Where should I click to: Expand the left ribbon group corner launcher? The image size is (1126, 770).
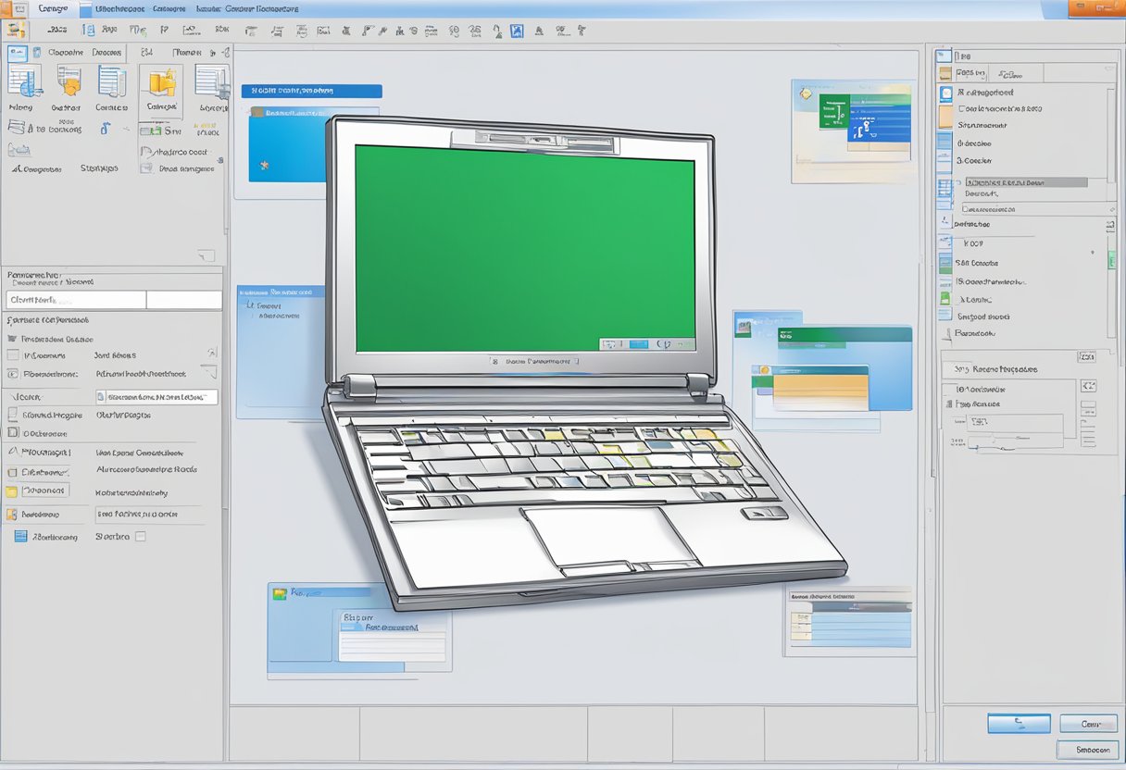206,255
